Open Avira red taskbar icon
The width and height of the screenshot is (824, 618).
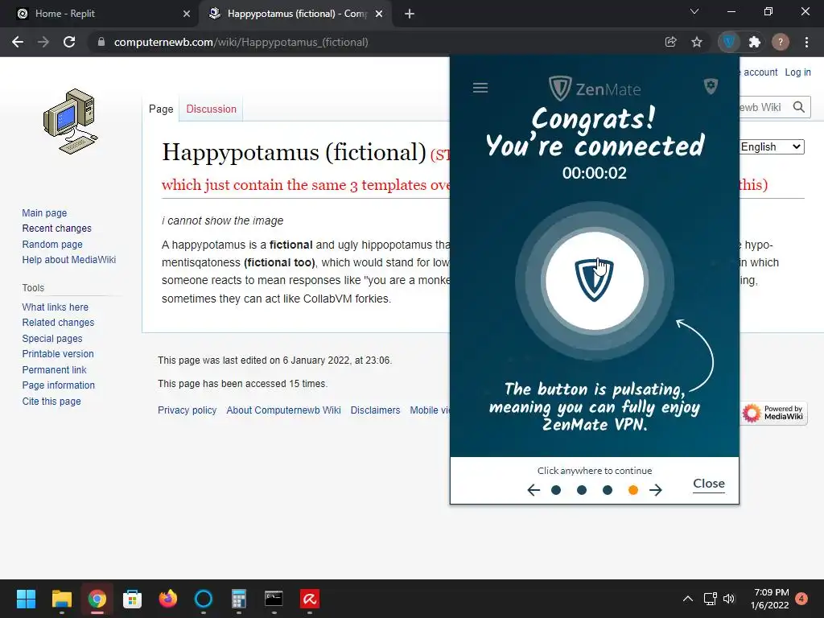pos(310,599)
